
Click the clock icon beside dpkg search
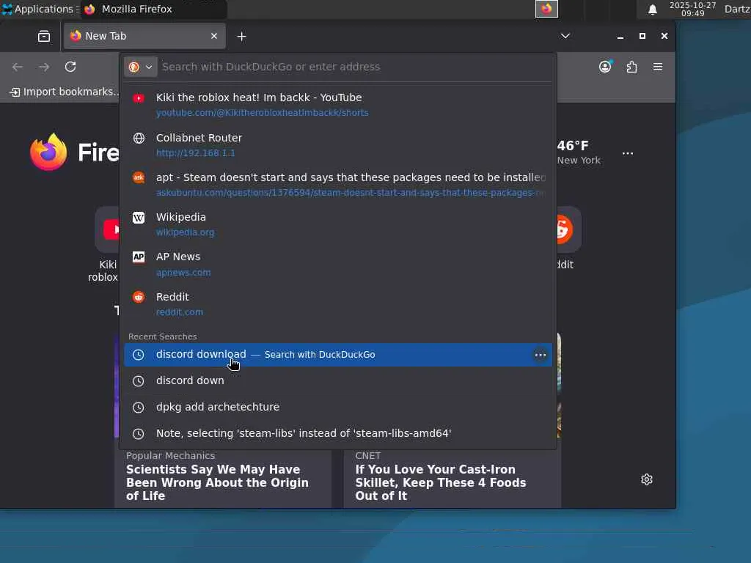pos(138,408)
